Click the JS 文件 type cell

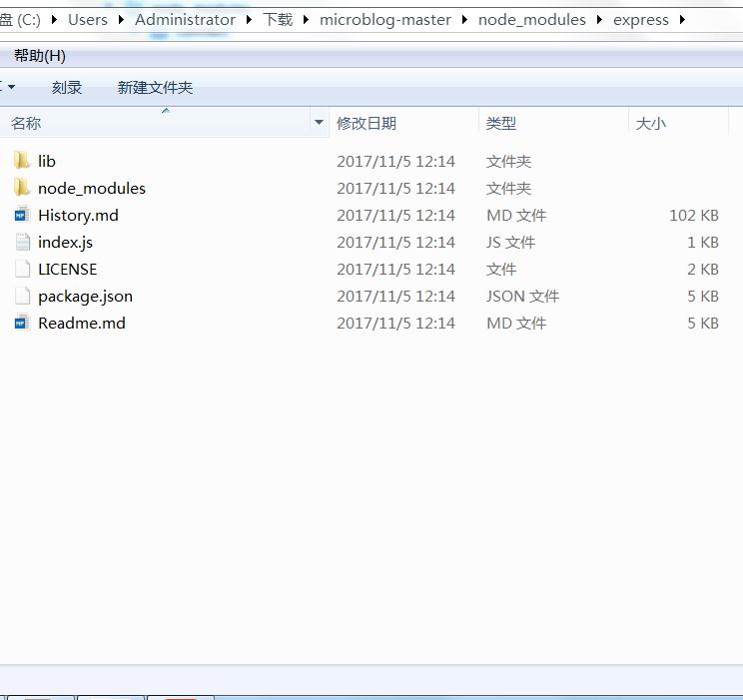click(x=510, y=243)
